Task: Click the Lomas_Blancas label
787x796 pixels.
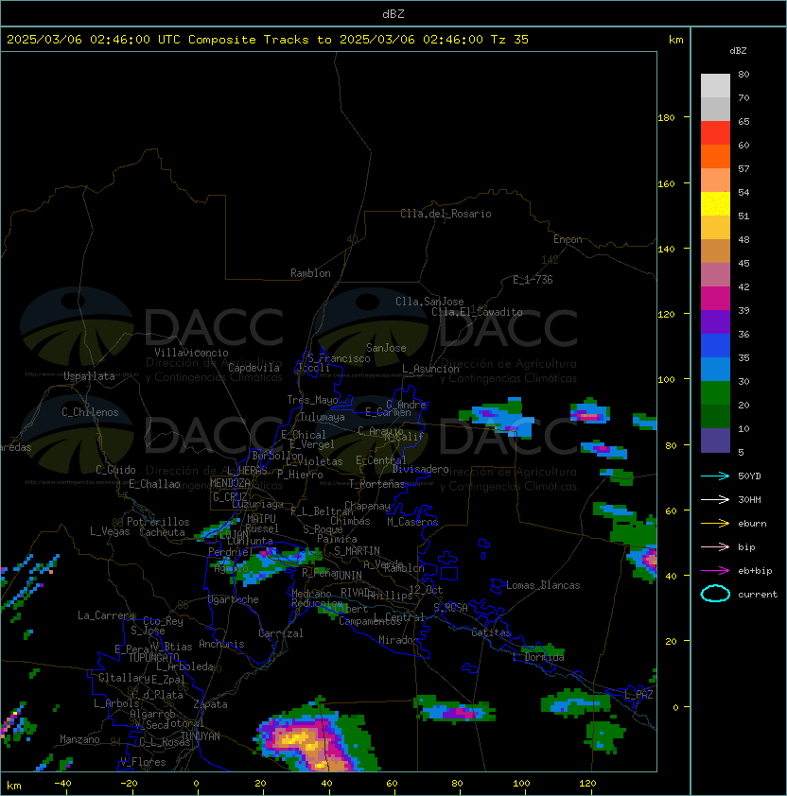Action: pyautogui.click(x=543, y=585)
